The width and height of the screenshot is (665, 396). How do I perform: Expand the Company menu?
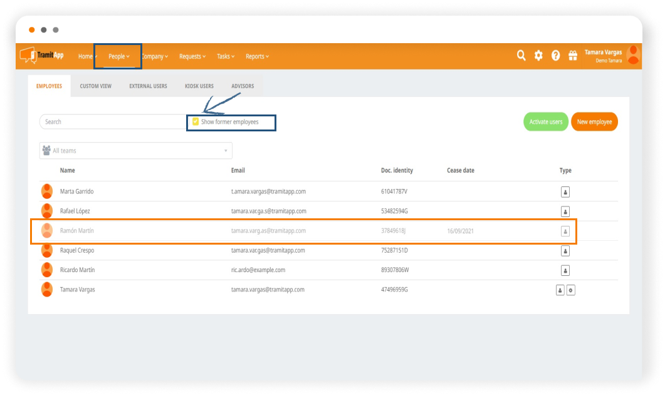154,56
